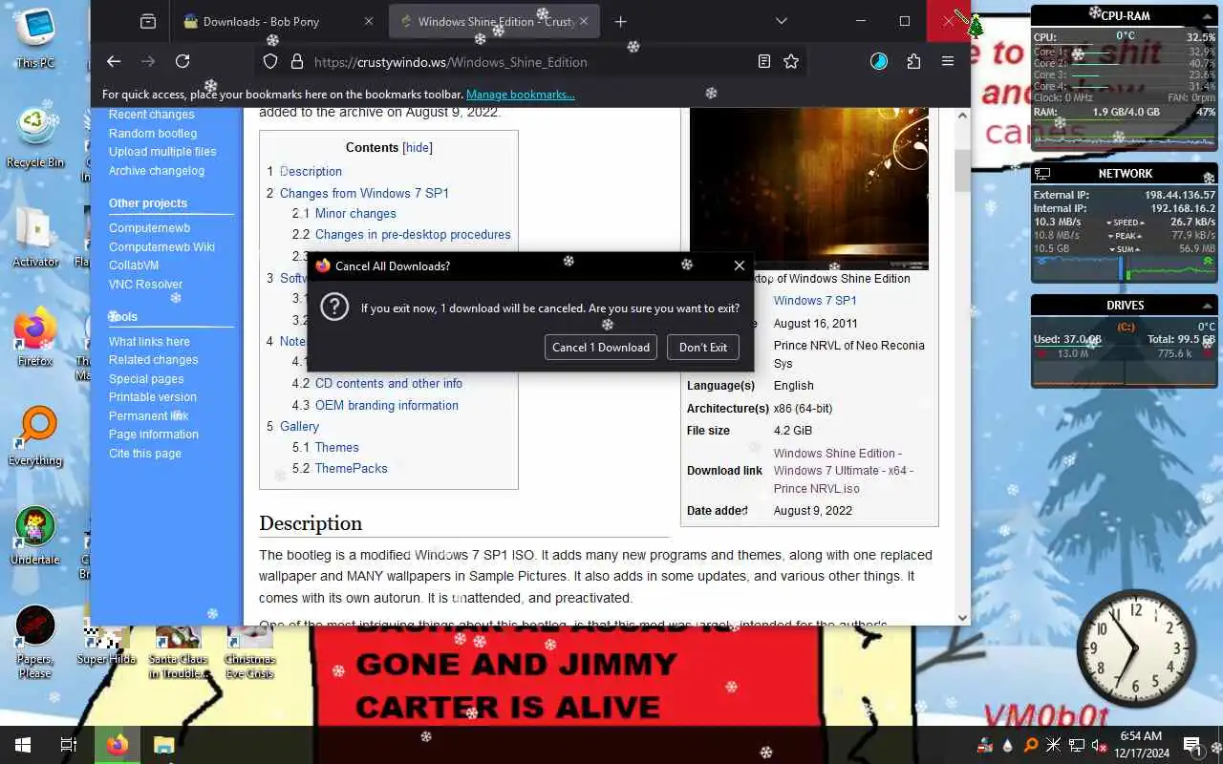Go to OEM branding information entry
This screenshot has width=1223, height=764.
point(387,405)
